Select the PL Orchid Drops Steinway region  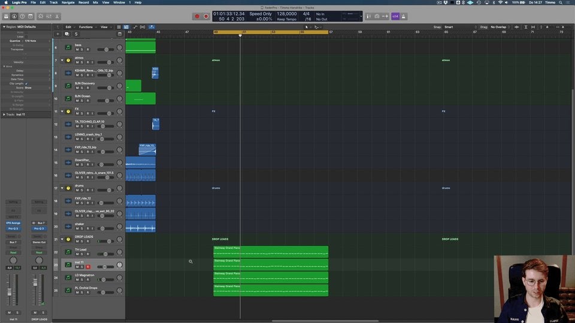(270, 290)
